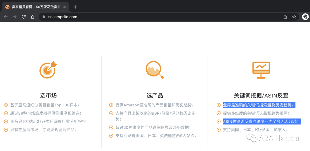310x151 pixels.
Task: Click bullet icon beside 业界最准确的关键词搜索量
Action: pyautogui.click(x=218, y=105)
